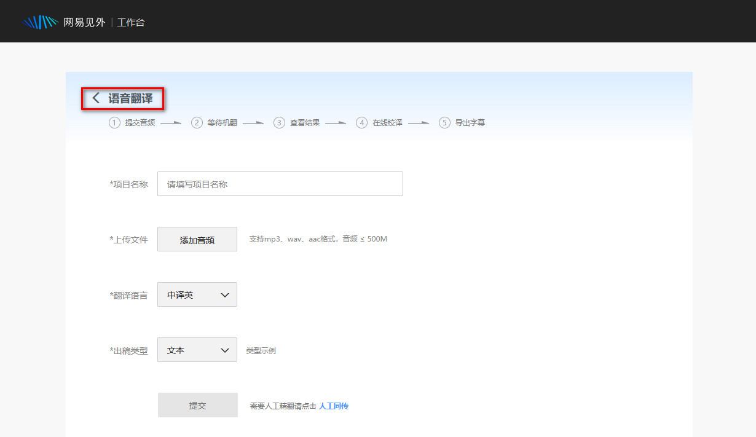Image resolution: width=756 pixels, height=437 pixels.
Task: Click the chevron on the 中译英 selector
Action: 224,294
